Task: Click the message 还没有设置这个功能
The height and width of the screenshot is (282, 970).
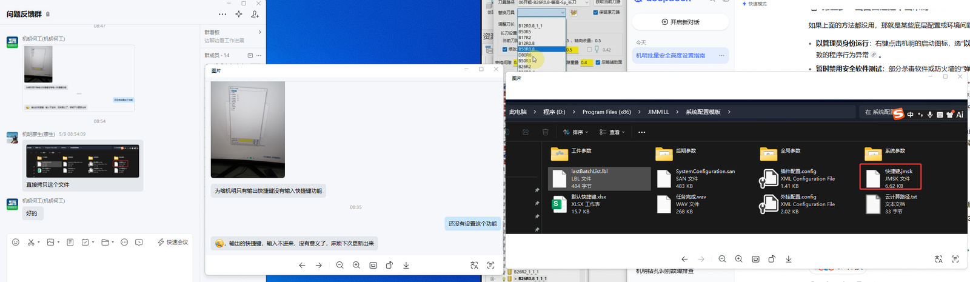Action: click(472, 223)
